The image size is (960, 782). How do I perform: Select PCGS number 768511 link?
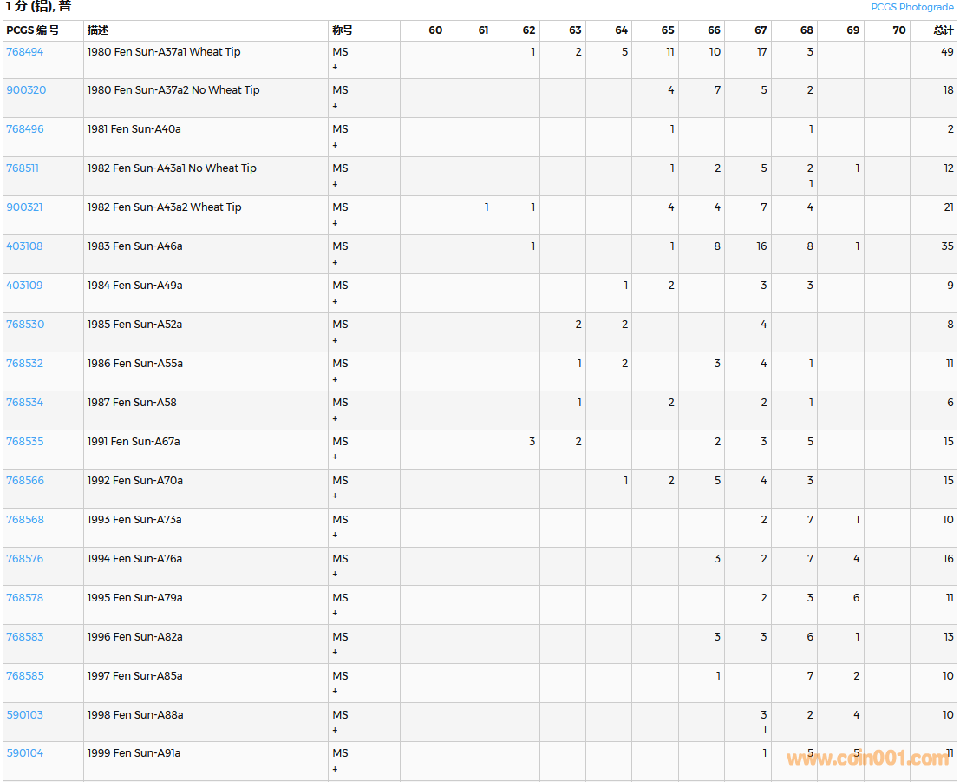(x=23, y=168)
